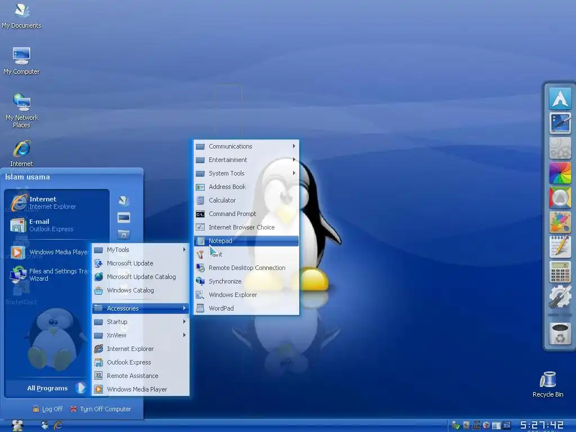This screenshot has height=432, width=576.
Task: Open Remote Desktop Connection
Action: click(x=246, y=268)
